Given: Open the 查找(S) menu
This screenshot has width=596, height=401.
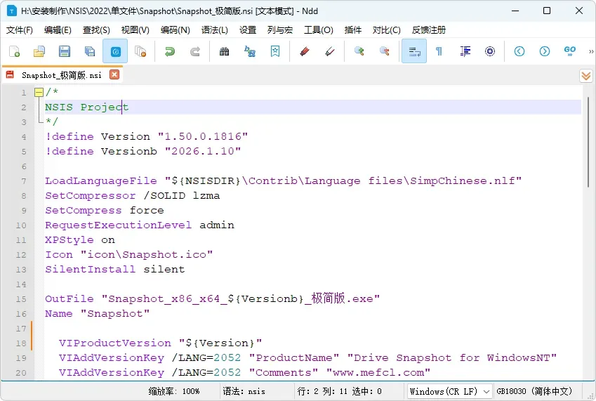Looking at the screenshot, I should pos(96,30).
